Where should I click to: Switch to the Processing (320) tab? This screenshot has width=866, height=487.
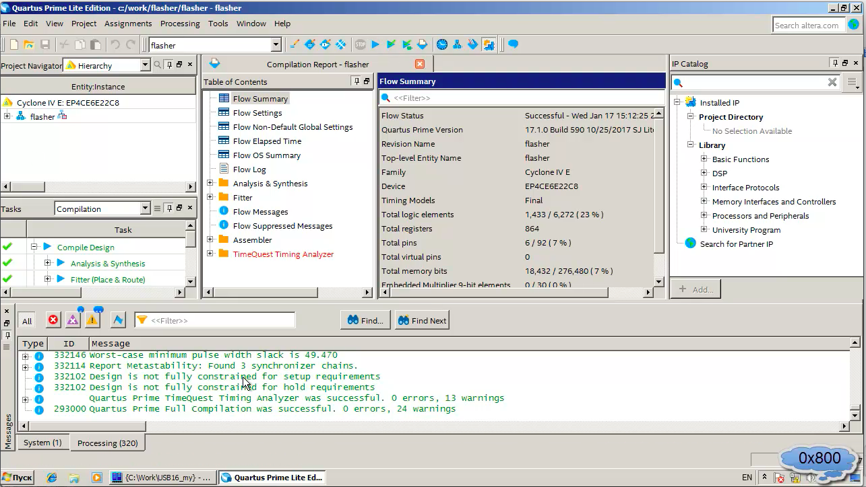[x=108, y=443]
